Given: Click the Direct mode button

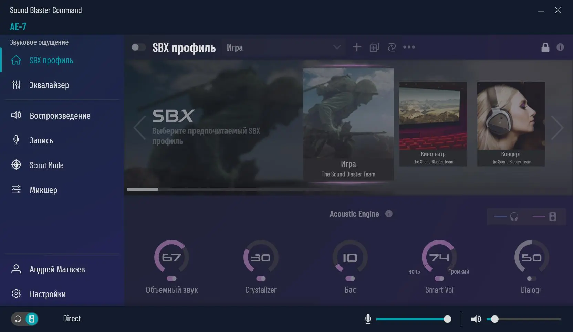Looking at the screenshot, I should tap(72, 319).
